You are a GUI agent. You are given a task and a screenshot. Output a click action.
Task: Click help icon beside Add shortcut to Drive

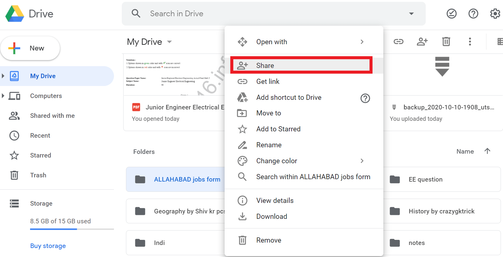click(365, 98)
